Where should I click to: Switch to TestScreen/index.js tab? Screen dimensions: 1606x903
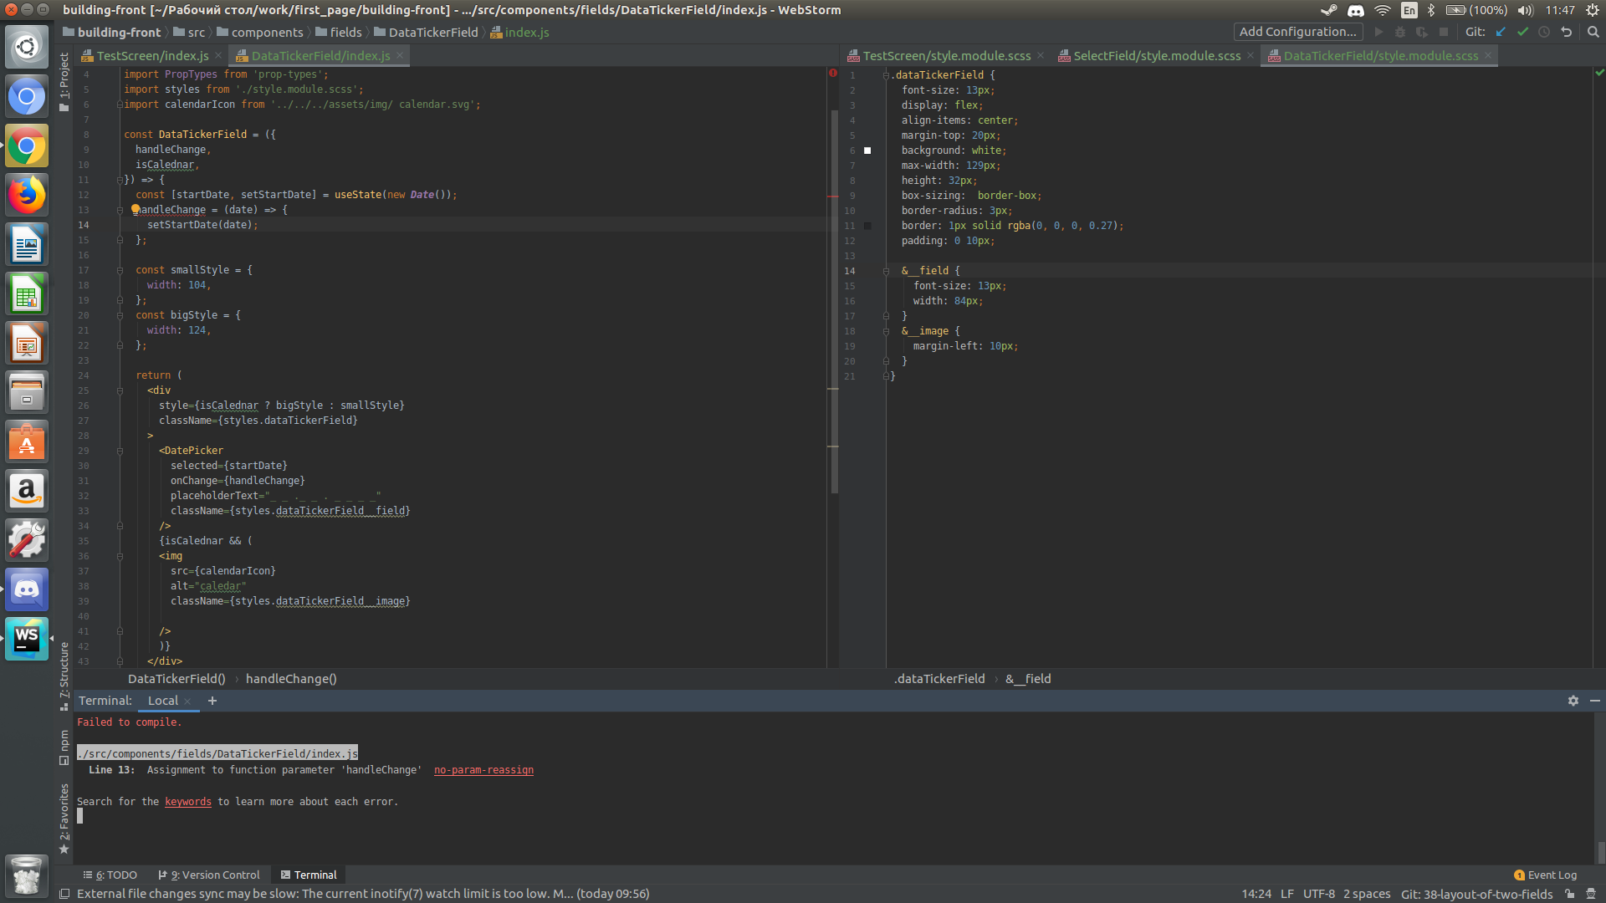pos(152,56)
